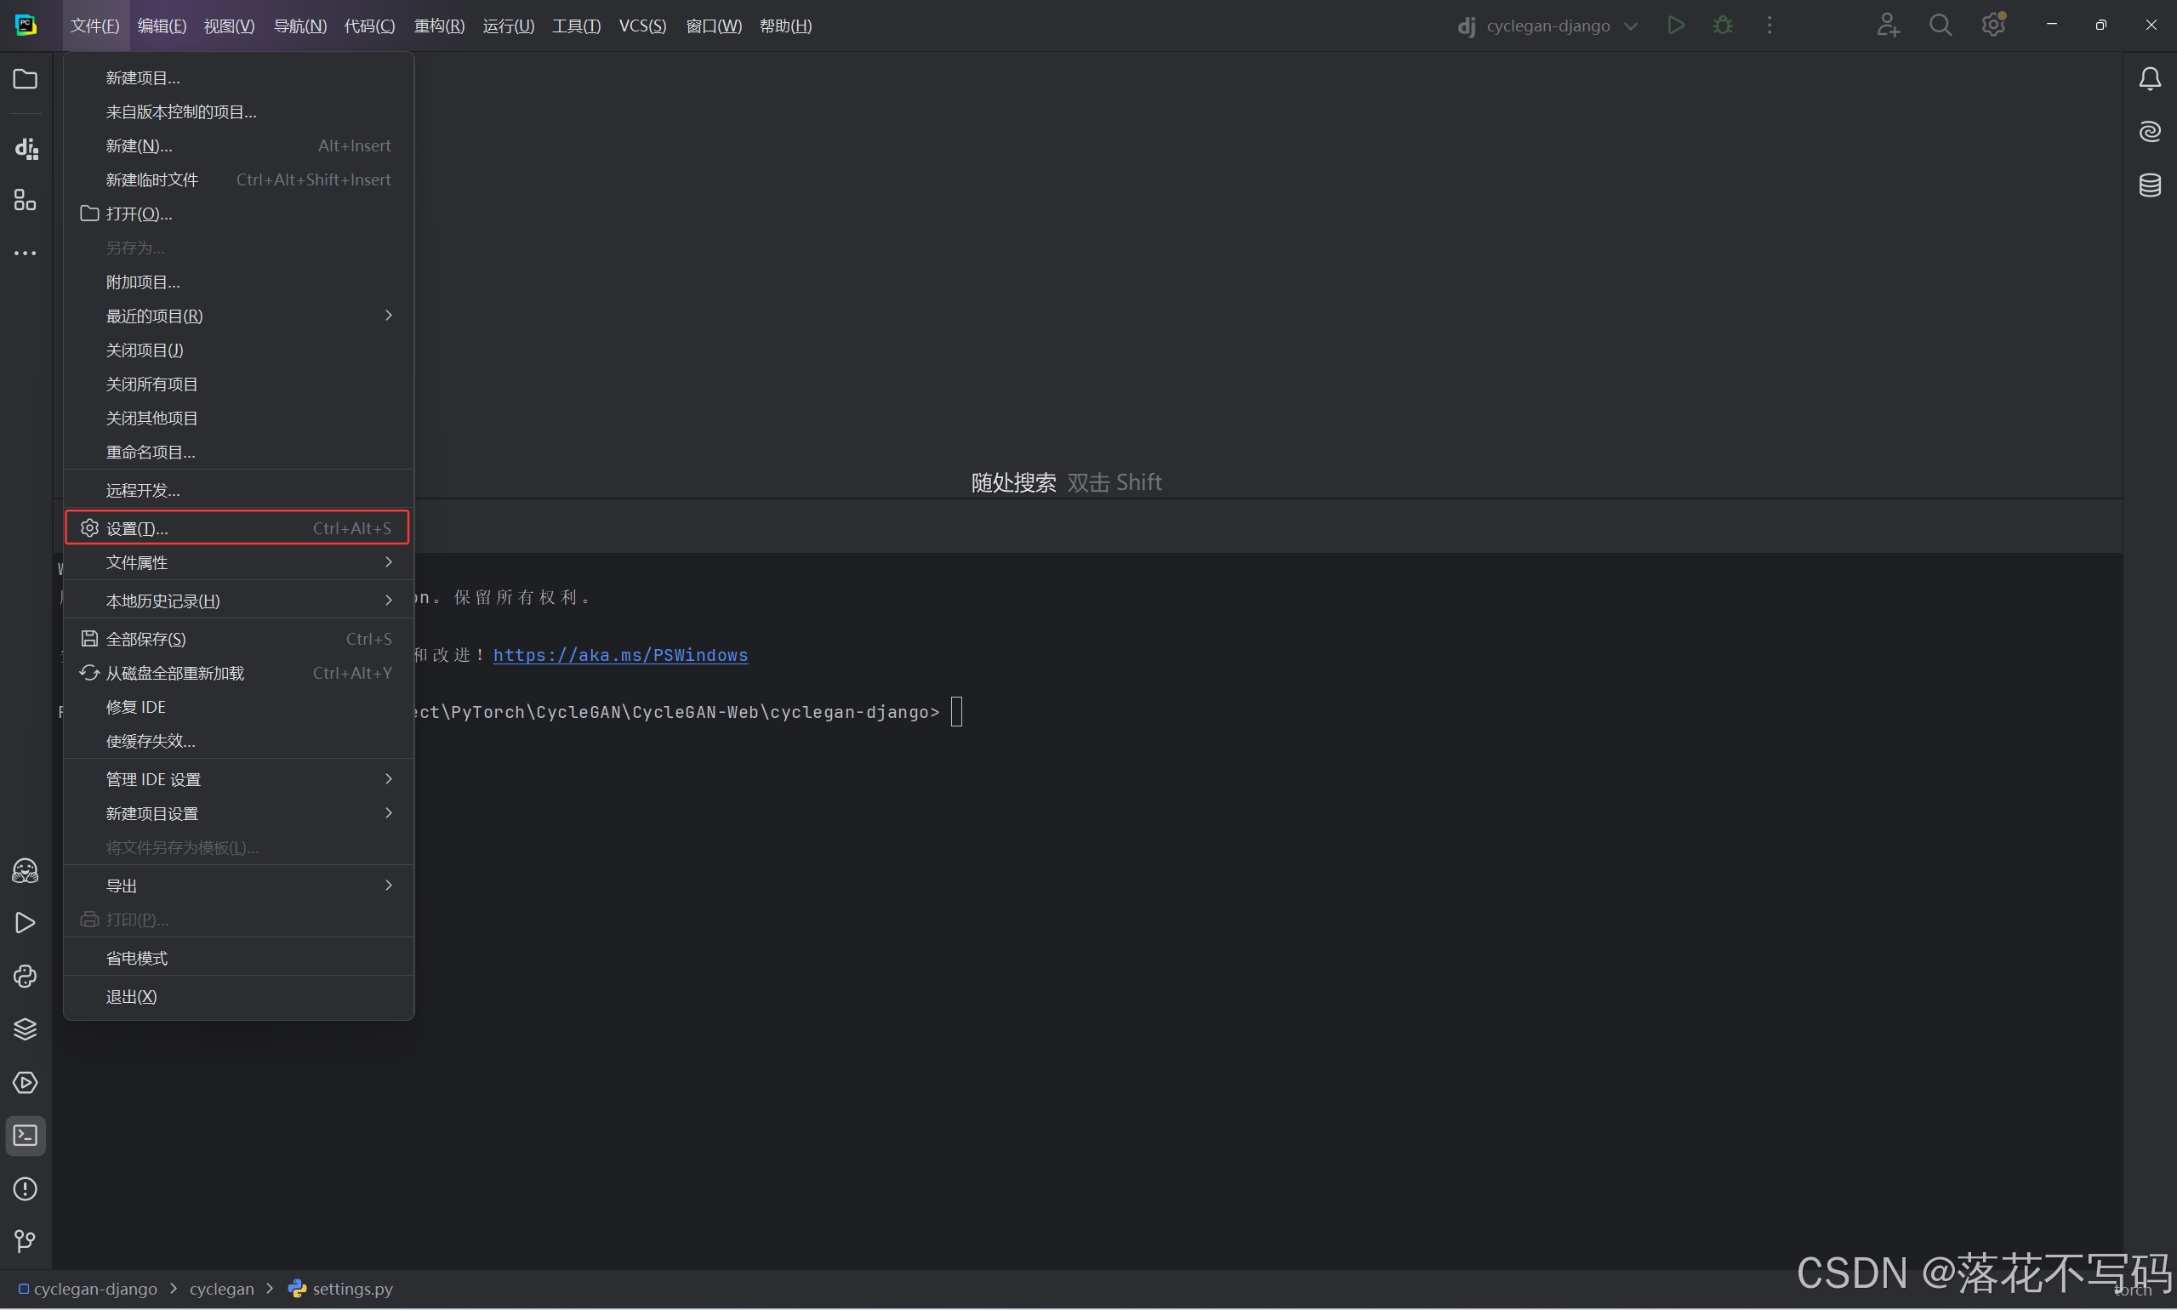Open the Python Packages layers icon
This screenshot has width=2177, height=1310.
coord(25,1029)
